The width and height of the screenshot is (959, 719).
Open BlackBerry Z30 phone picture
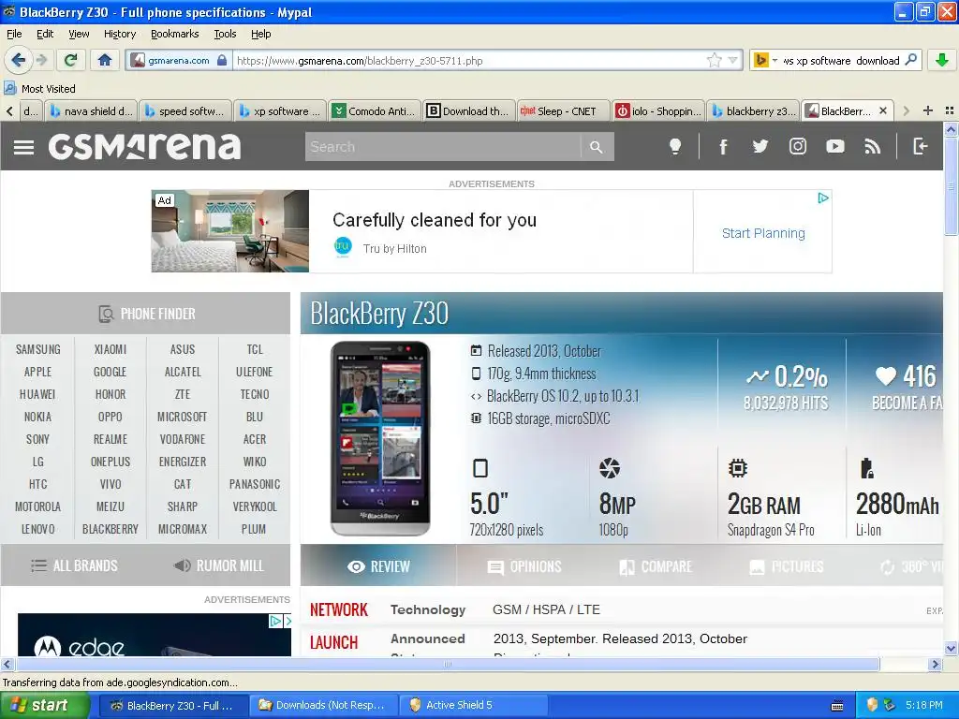point(380,438)
